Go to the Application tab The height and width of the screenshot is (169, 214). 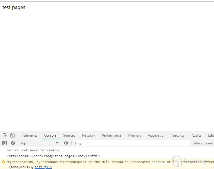[157, 135]
